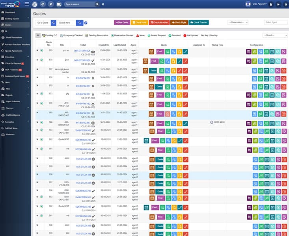The image size is (289, 236).
Task: Expand the Booking System sidebar menu
Action: (15, 18)
